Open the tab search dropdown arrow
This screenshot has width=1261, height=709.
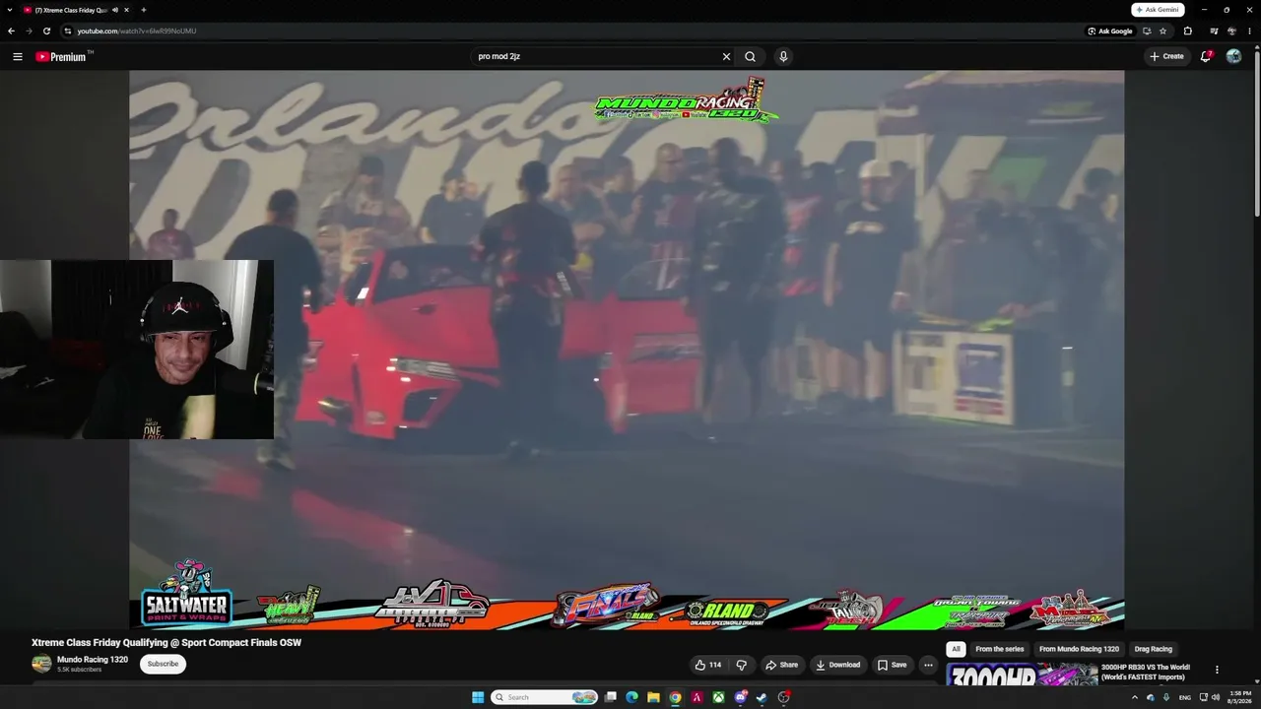[x=9, y=10]
